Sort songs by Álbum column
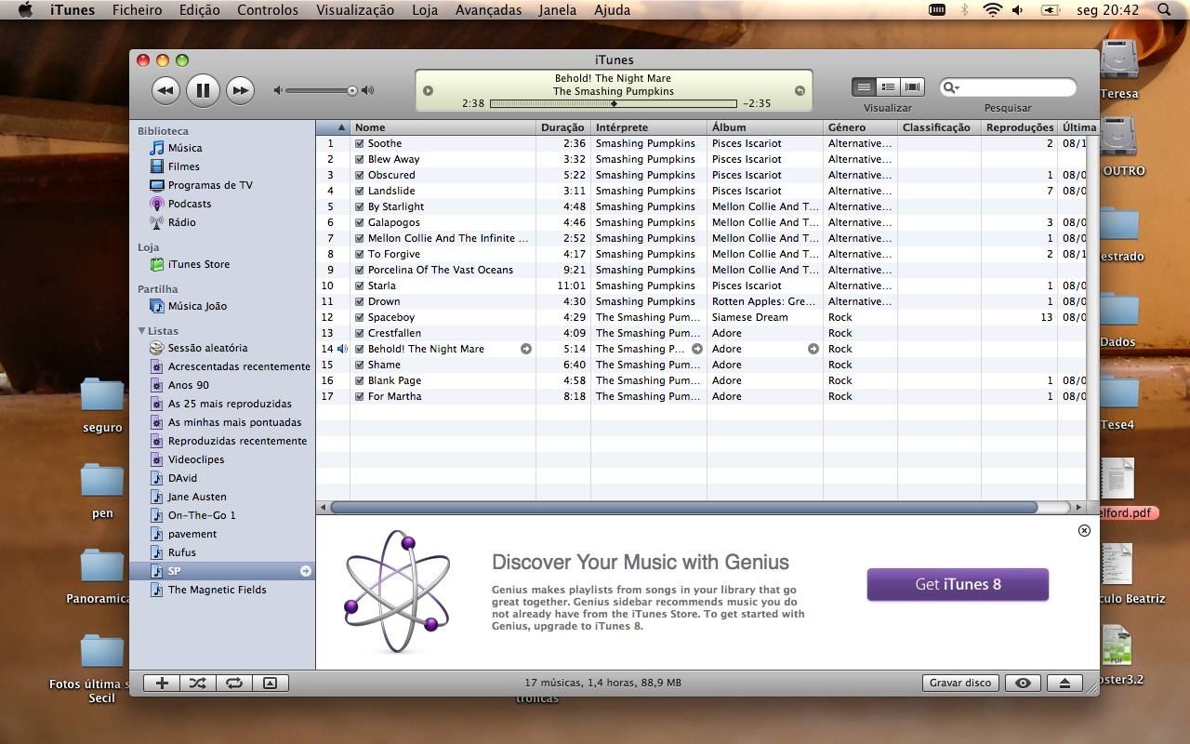1190x744 pixels. tap(765, 127)
